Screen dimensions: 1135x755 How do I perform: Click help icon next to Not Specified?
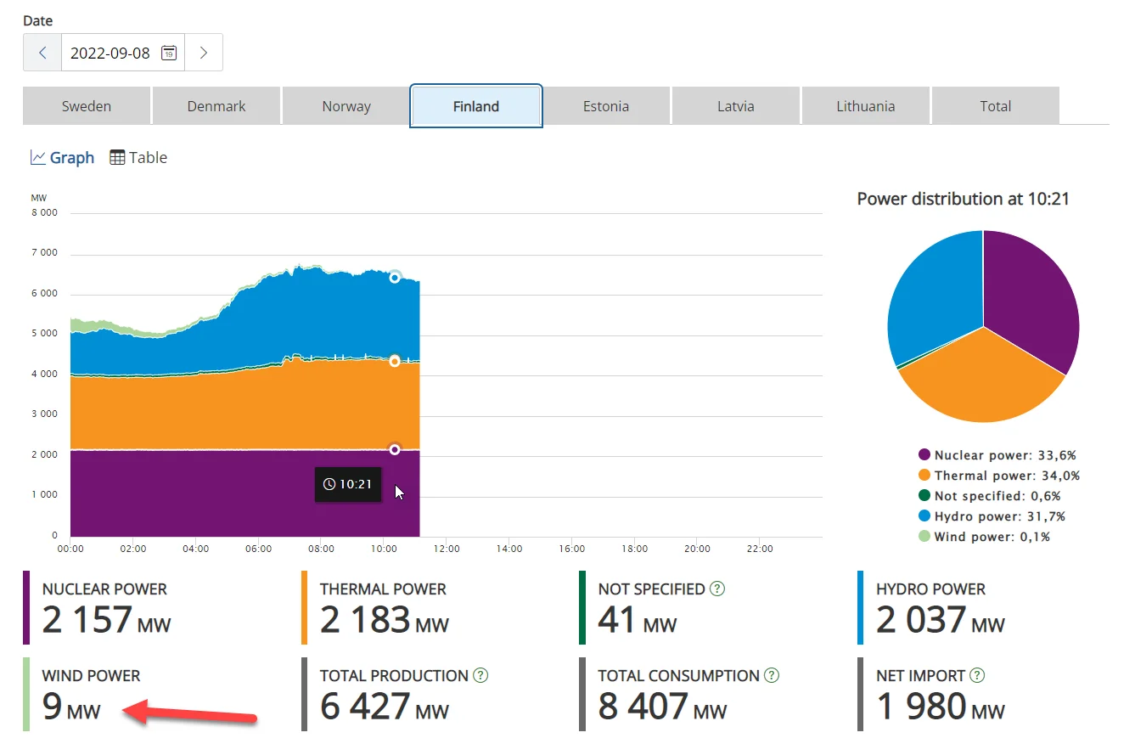(717, 589)
